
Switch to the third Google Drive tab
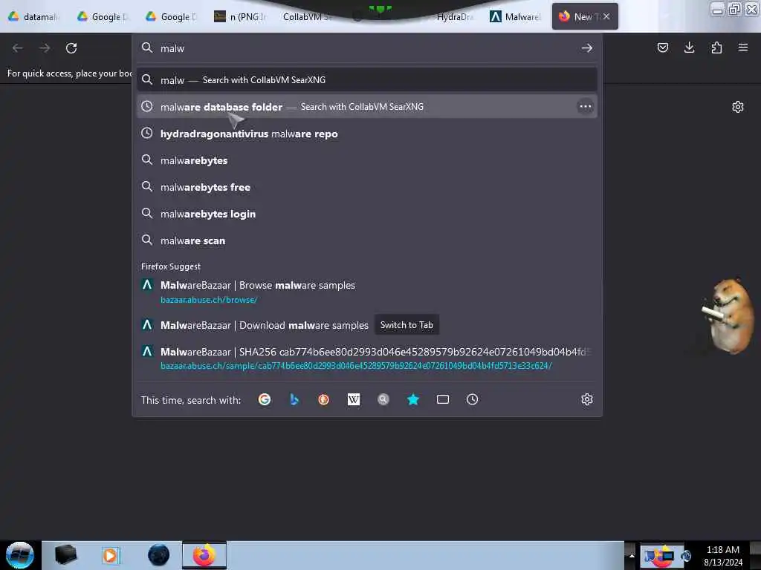[x=172, y=17]
